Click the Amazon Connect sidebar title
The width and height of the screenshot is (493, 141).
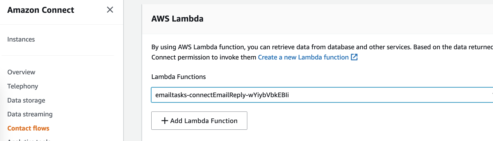tap(41, 10)
